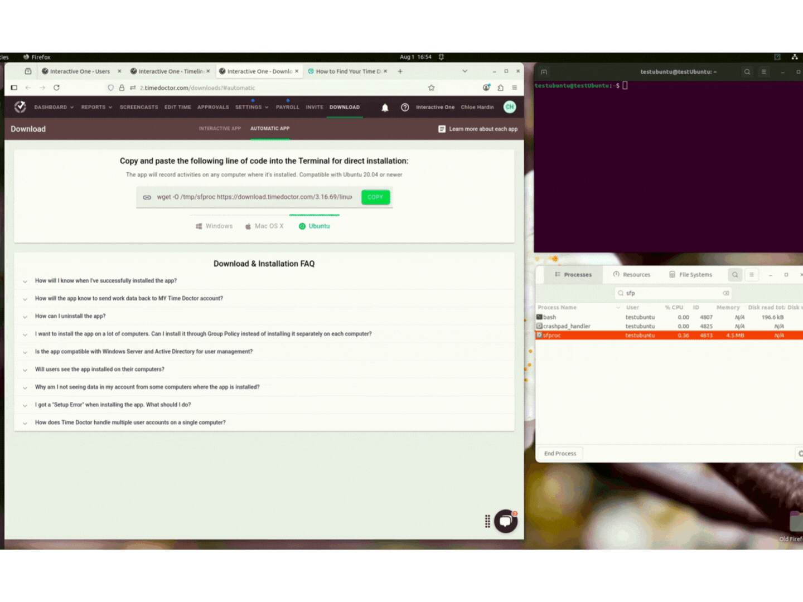Switch to Interactive App tab
The width and height of the screenshot is (803, 602).
220,129
